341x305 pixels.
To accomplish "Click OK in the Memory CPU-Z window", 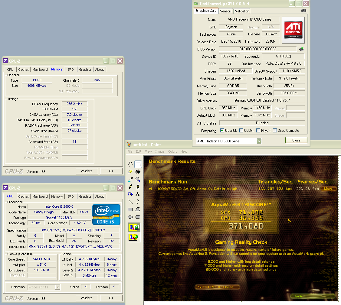I will 111,171.
